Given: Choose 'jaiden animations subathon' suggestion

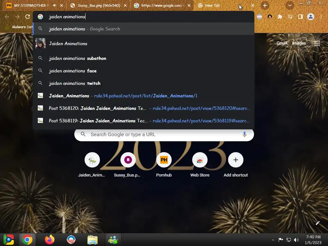Looking at the screenshot, I should click(x=143, y=58).
